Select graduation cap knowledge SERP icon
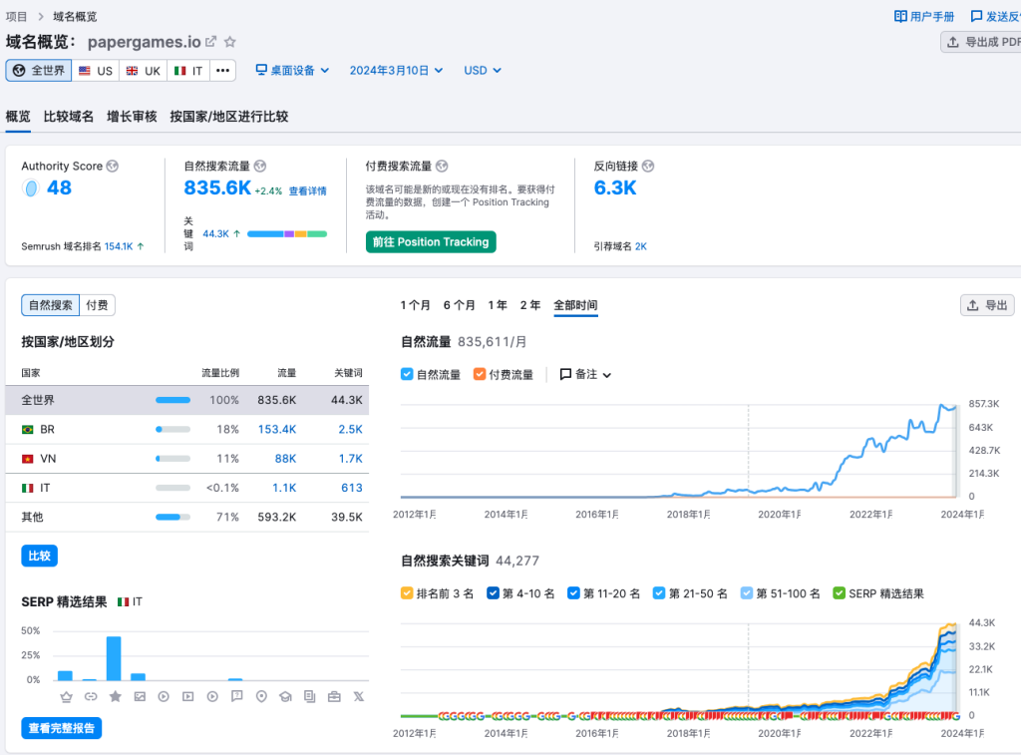The height and width of the screenshot is (755, 1021). 286,696
